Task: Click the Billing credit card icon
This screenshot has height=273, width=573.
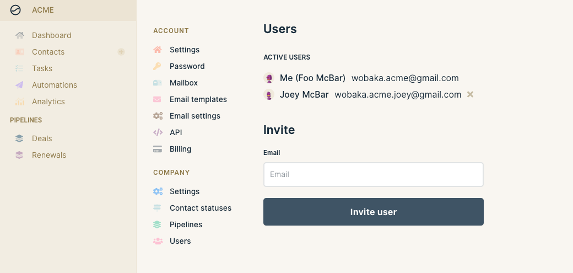Action: click(158, 149)
